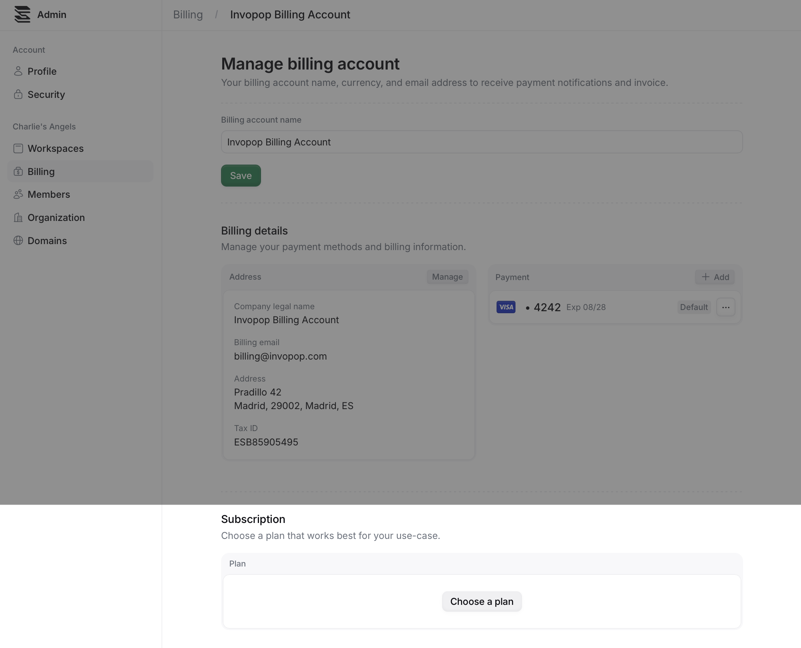
Task: Click the Domains globe icon
Action: [18, 241]
